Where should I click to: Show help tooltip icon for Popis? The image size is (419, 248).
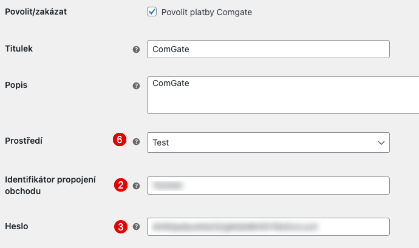(136, 85)
